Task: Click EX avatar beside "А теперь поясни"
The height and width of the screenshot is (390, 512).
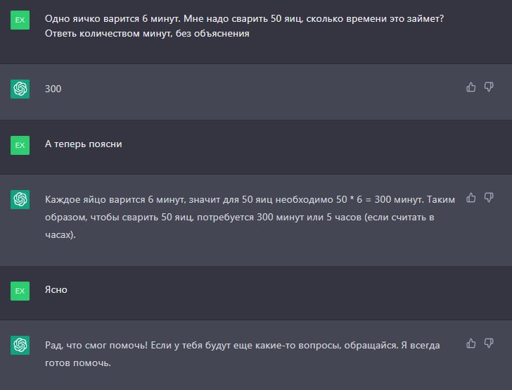Action: tap(20, 144)
